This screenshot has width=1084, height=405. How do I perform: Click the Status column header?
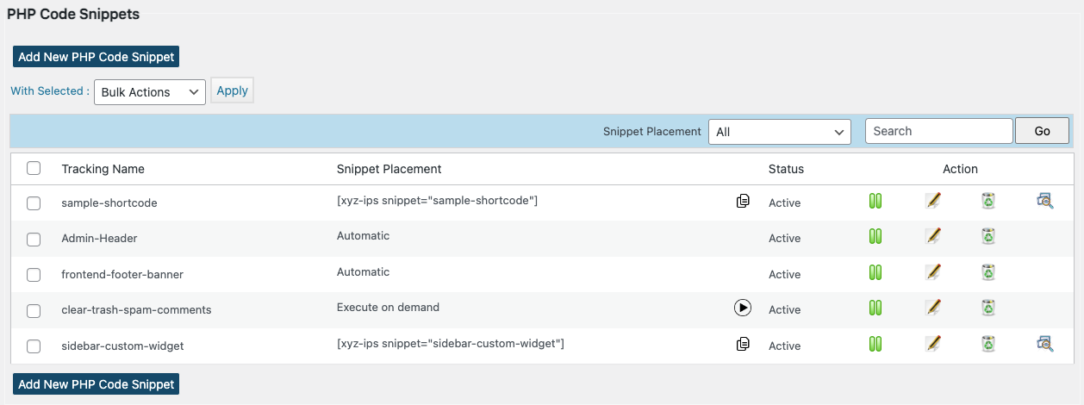(786, 169)
